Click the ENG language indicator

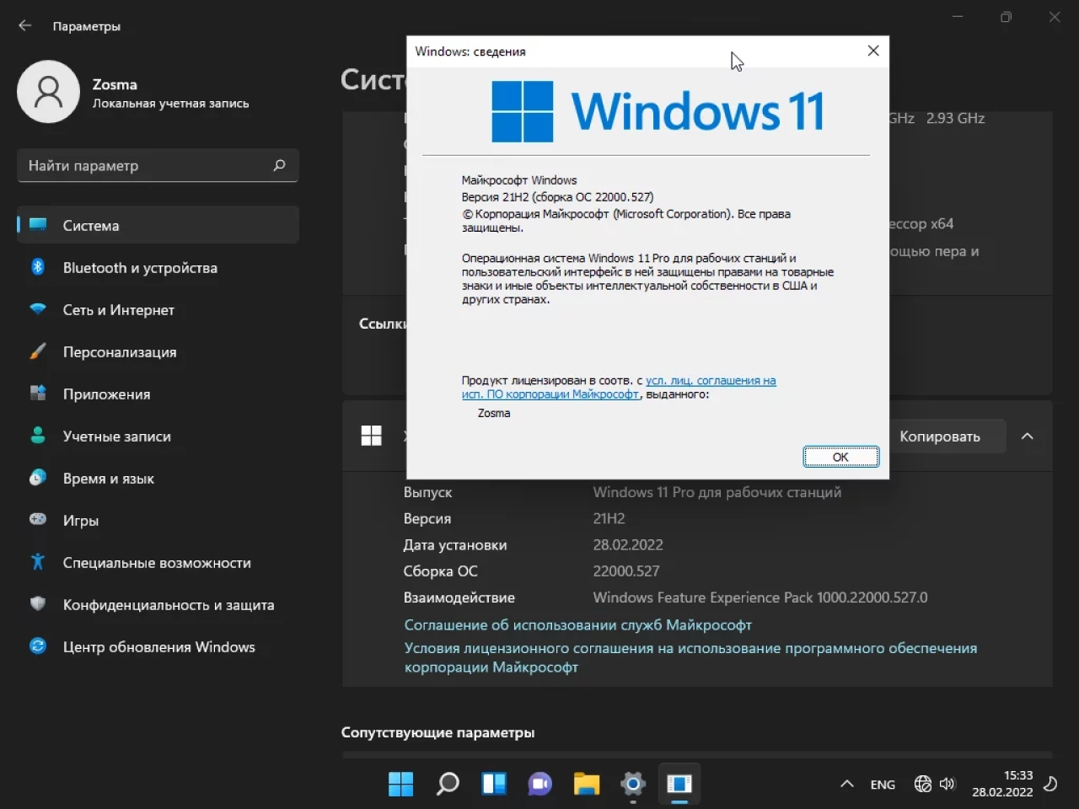[x=883, y=785]
